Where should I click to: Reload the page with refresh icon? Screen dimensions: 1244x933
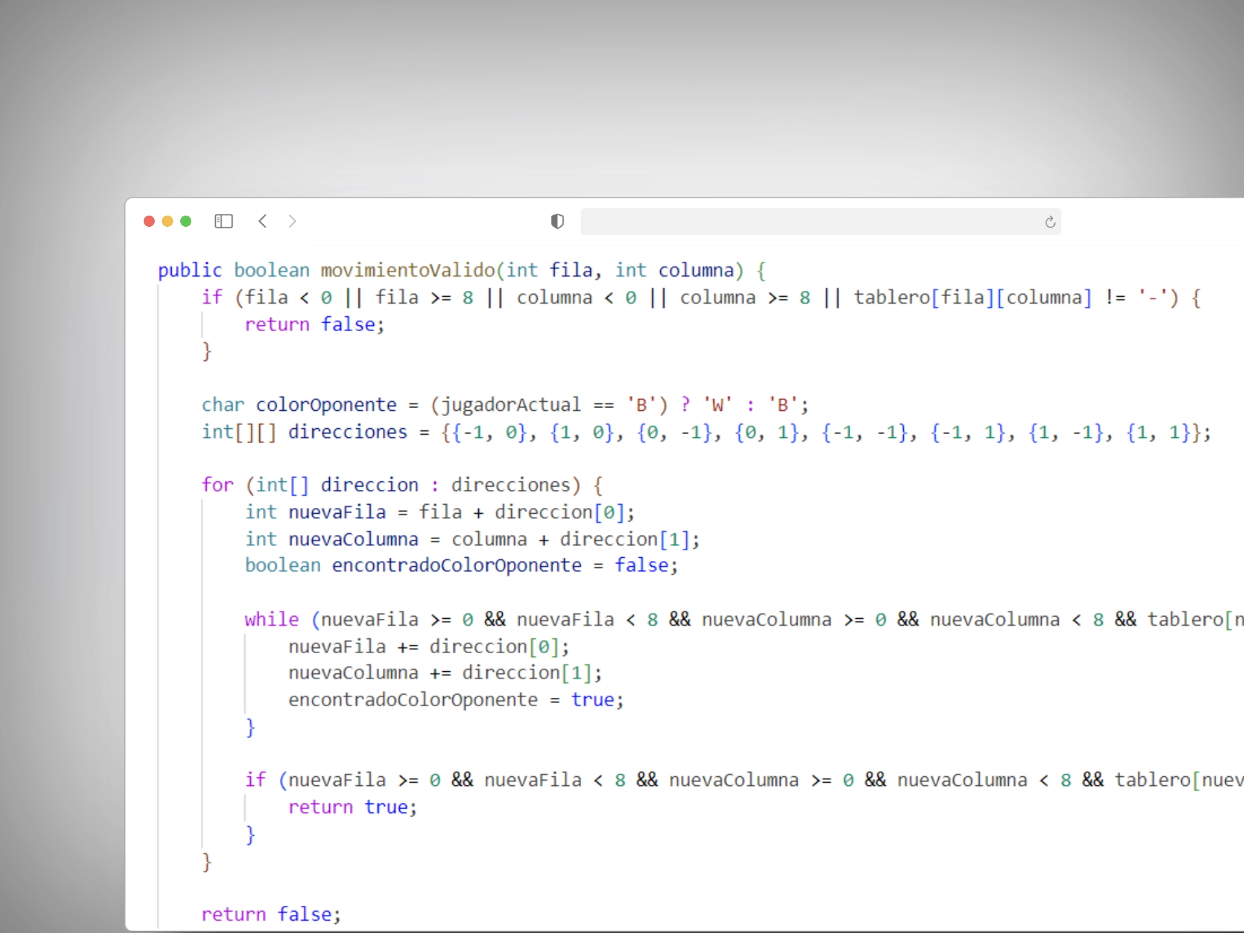[1050, 222]
